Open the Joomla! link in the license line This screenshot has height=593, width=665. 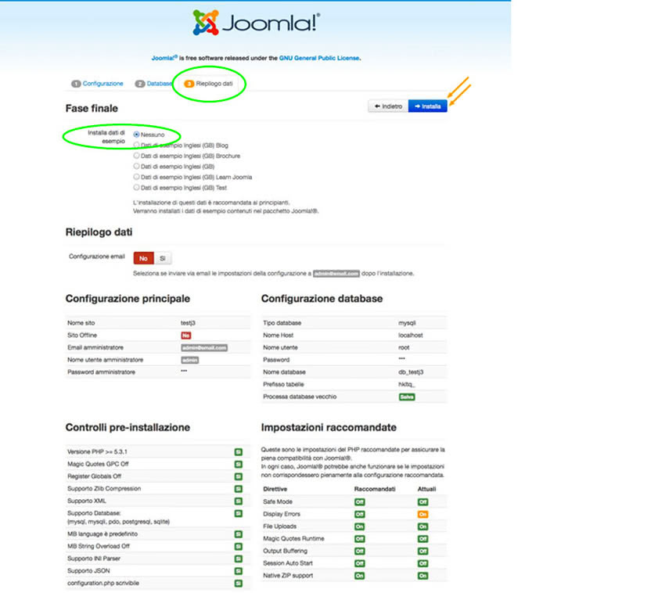(164, 58)
